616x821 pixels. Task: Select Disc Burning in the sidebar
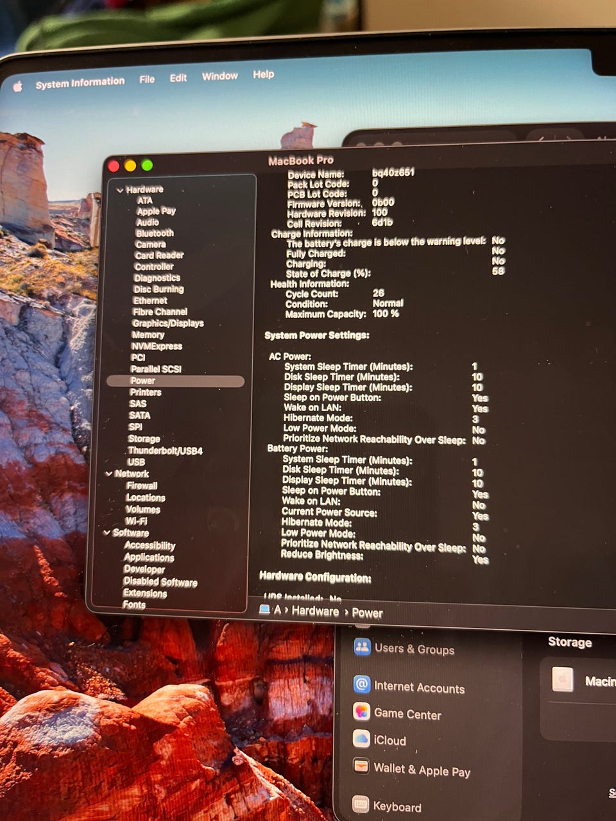coord(158,289)
